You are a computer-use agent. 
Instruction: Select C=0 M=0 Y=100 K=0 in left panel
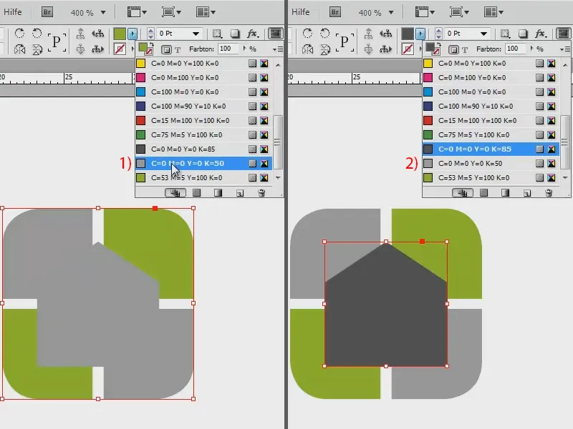(x=203, y=63)
